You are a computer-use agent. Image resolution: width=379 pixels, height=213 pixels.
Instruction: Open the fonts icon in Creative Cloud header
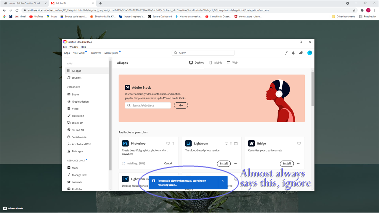click(286, 53)
